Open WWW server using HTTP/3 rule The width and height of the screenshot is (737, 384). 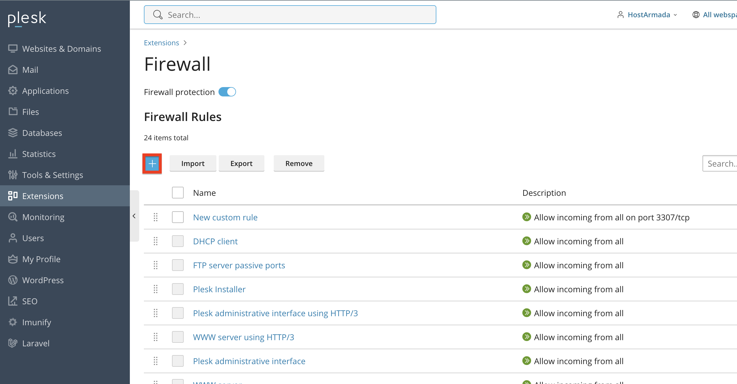[243, 337]
